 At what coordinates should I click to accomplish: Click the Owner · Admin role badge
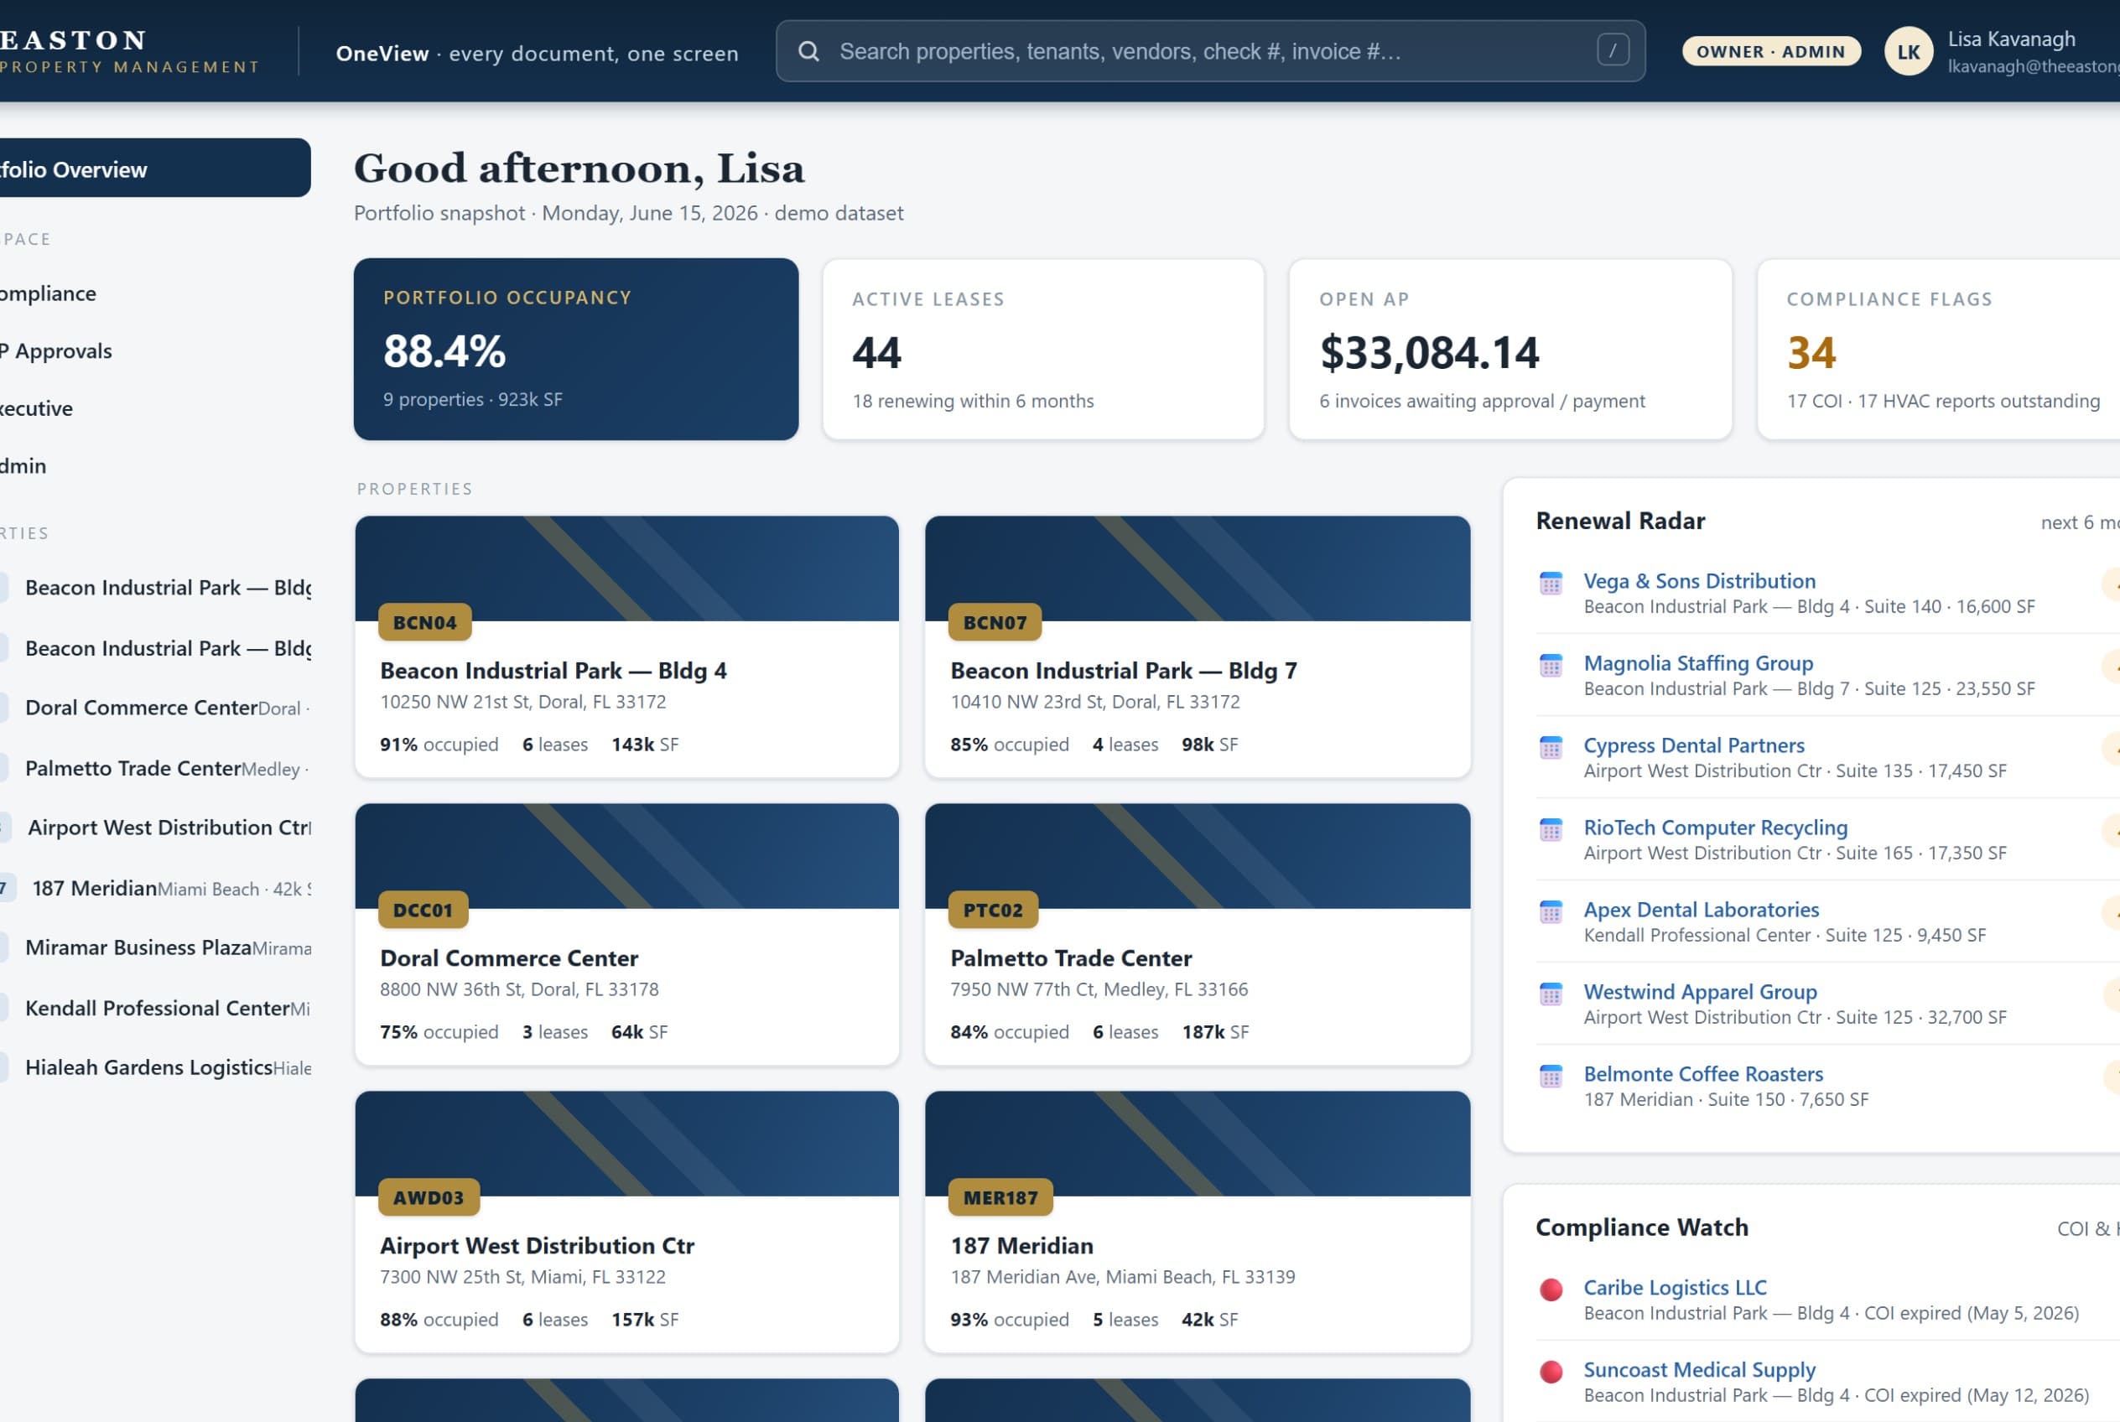(x=1771, y=52)
